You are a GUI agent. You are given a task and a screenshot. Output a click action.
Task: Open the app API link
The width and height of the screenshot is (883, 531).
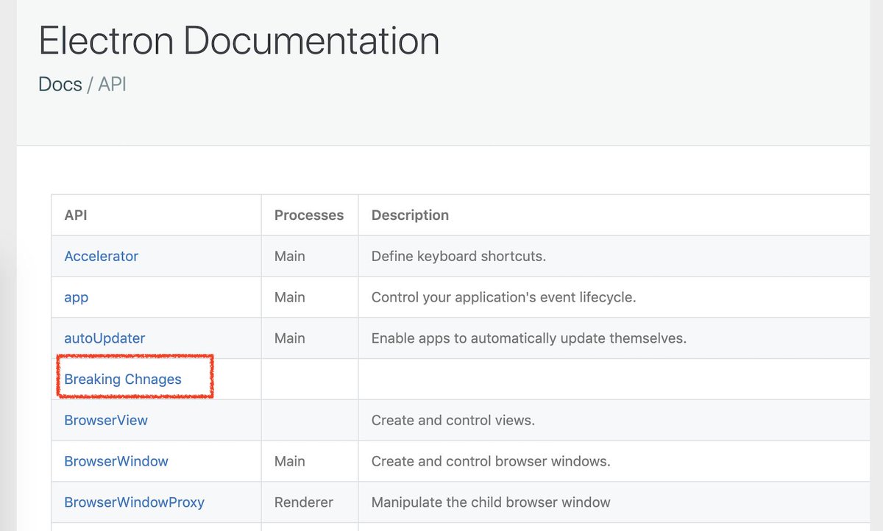(x=77, y=298)
